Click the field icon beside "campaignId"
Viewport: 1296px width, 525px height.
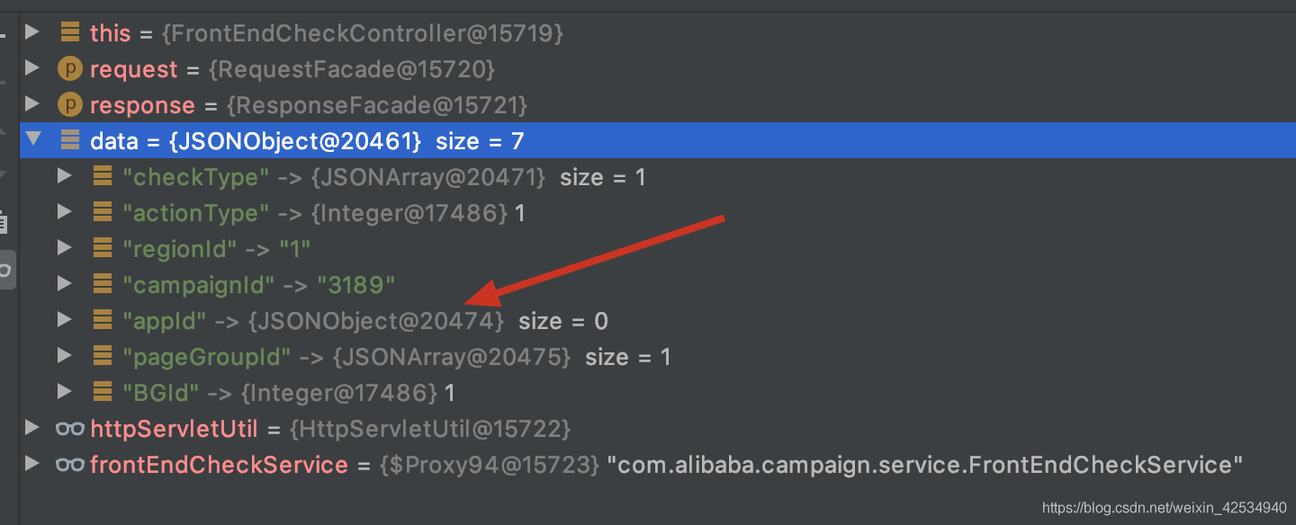click(103, 284)
